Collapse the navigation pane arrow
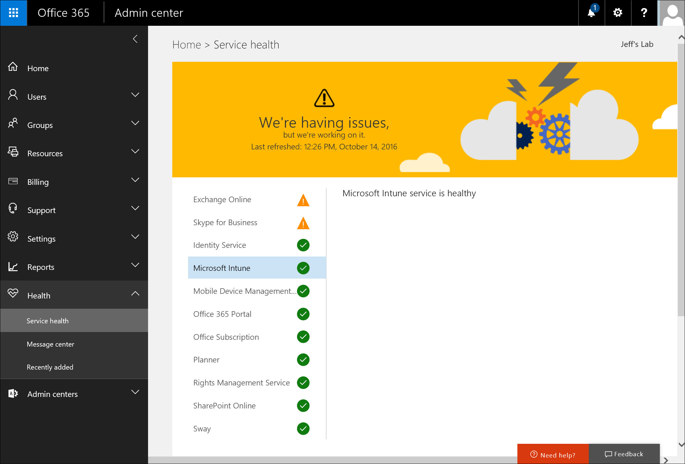Viewport: 685px width, 464px height. tap(135, 39)
